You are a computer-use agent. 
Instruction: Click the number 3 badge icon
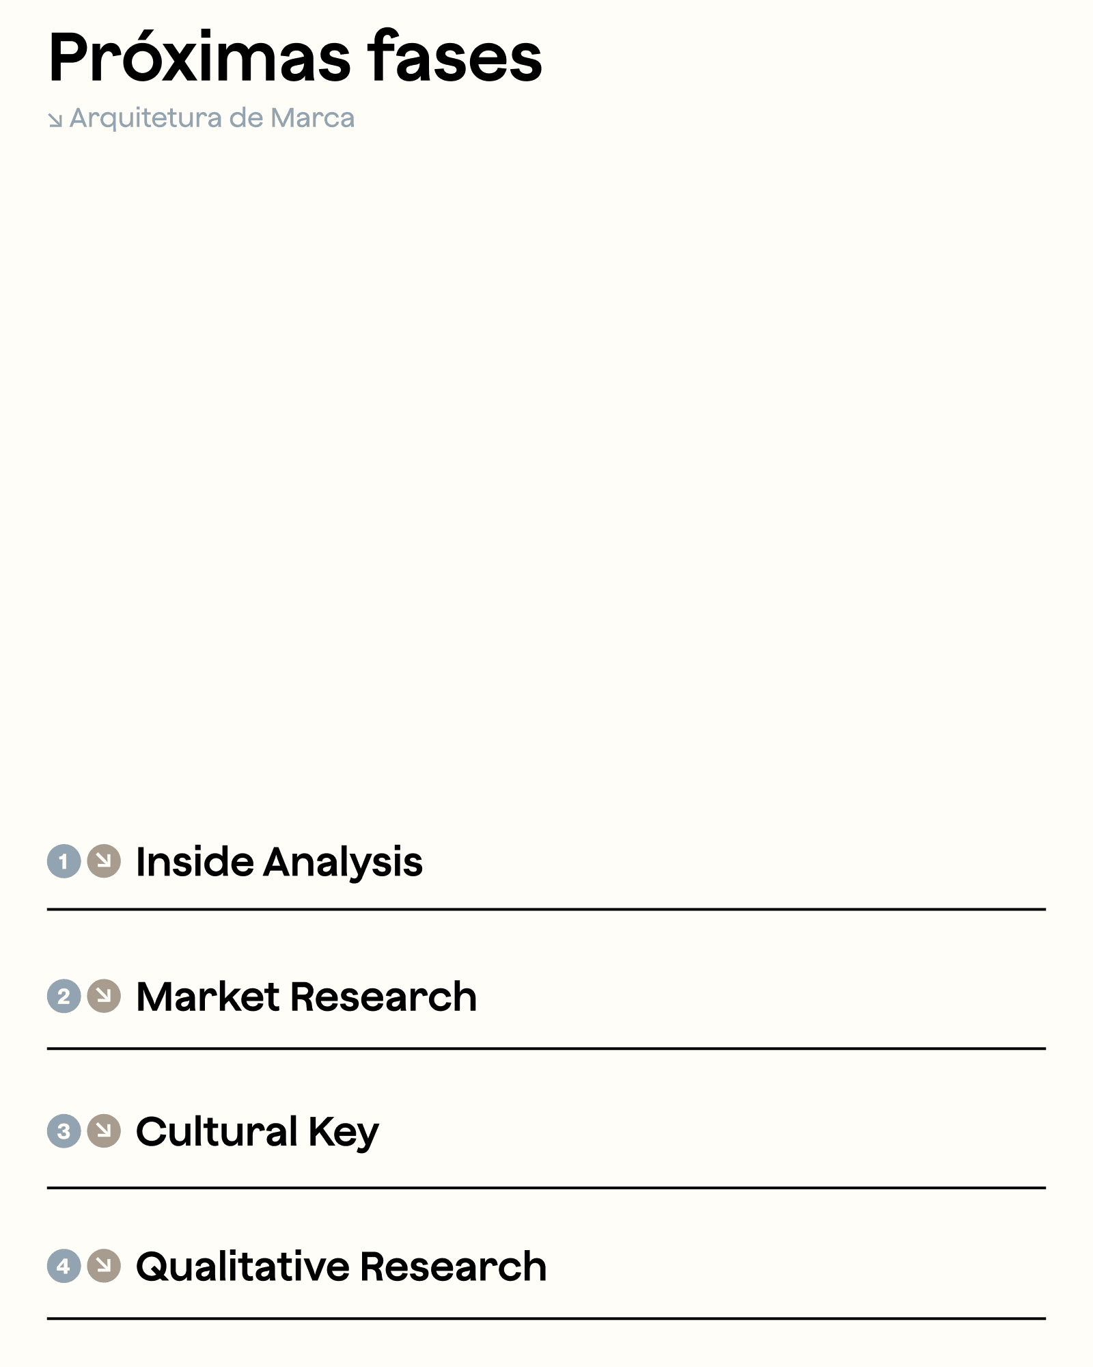pyautogui.click(x=64, y=1131)
